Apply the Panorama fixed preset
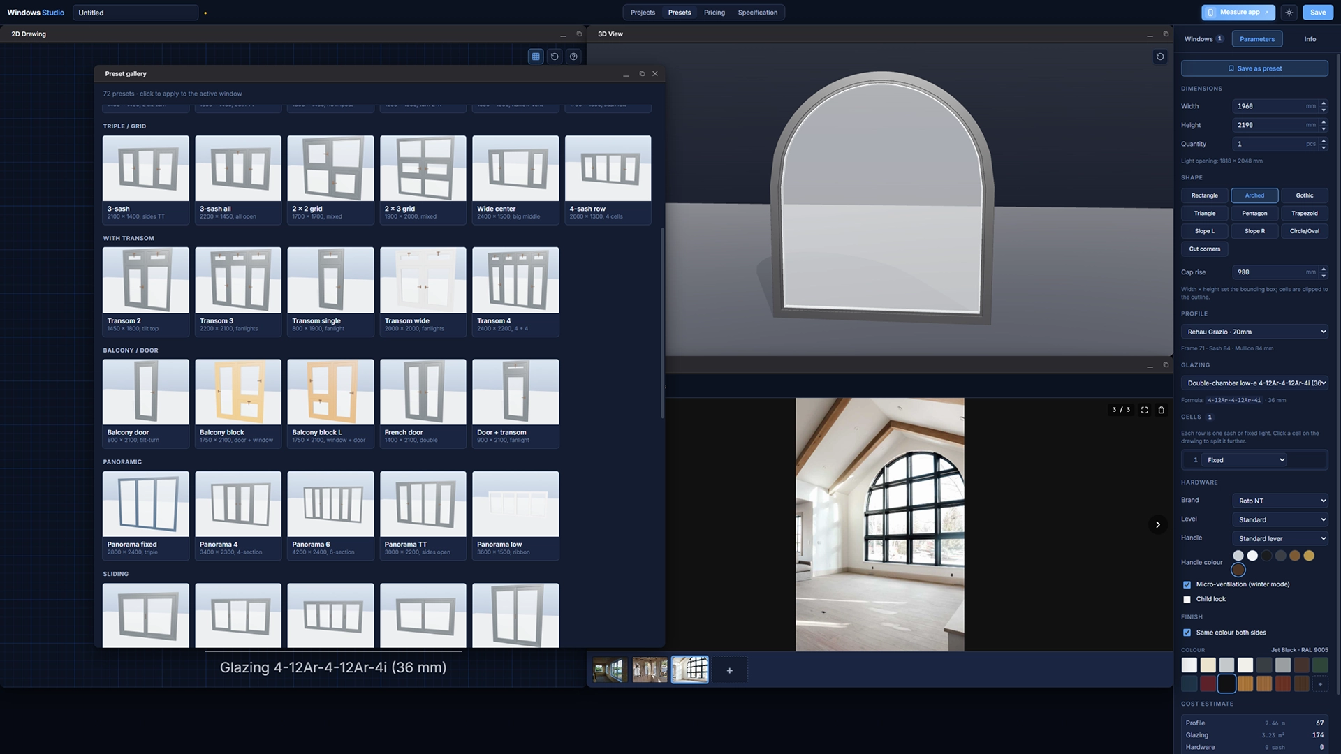The height and width of the screenshot is (754, 1341). tap(146, 515)
